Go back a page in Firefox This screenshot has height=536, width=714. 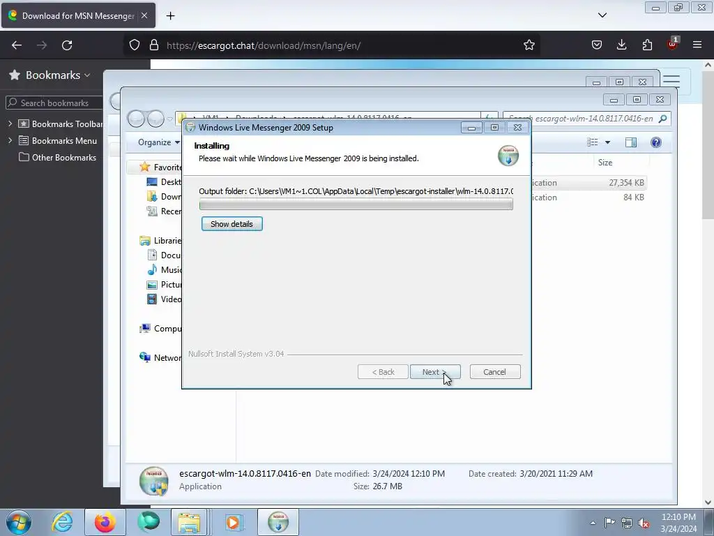17,45
